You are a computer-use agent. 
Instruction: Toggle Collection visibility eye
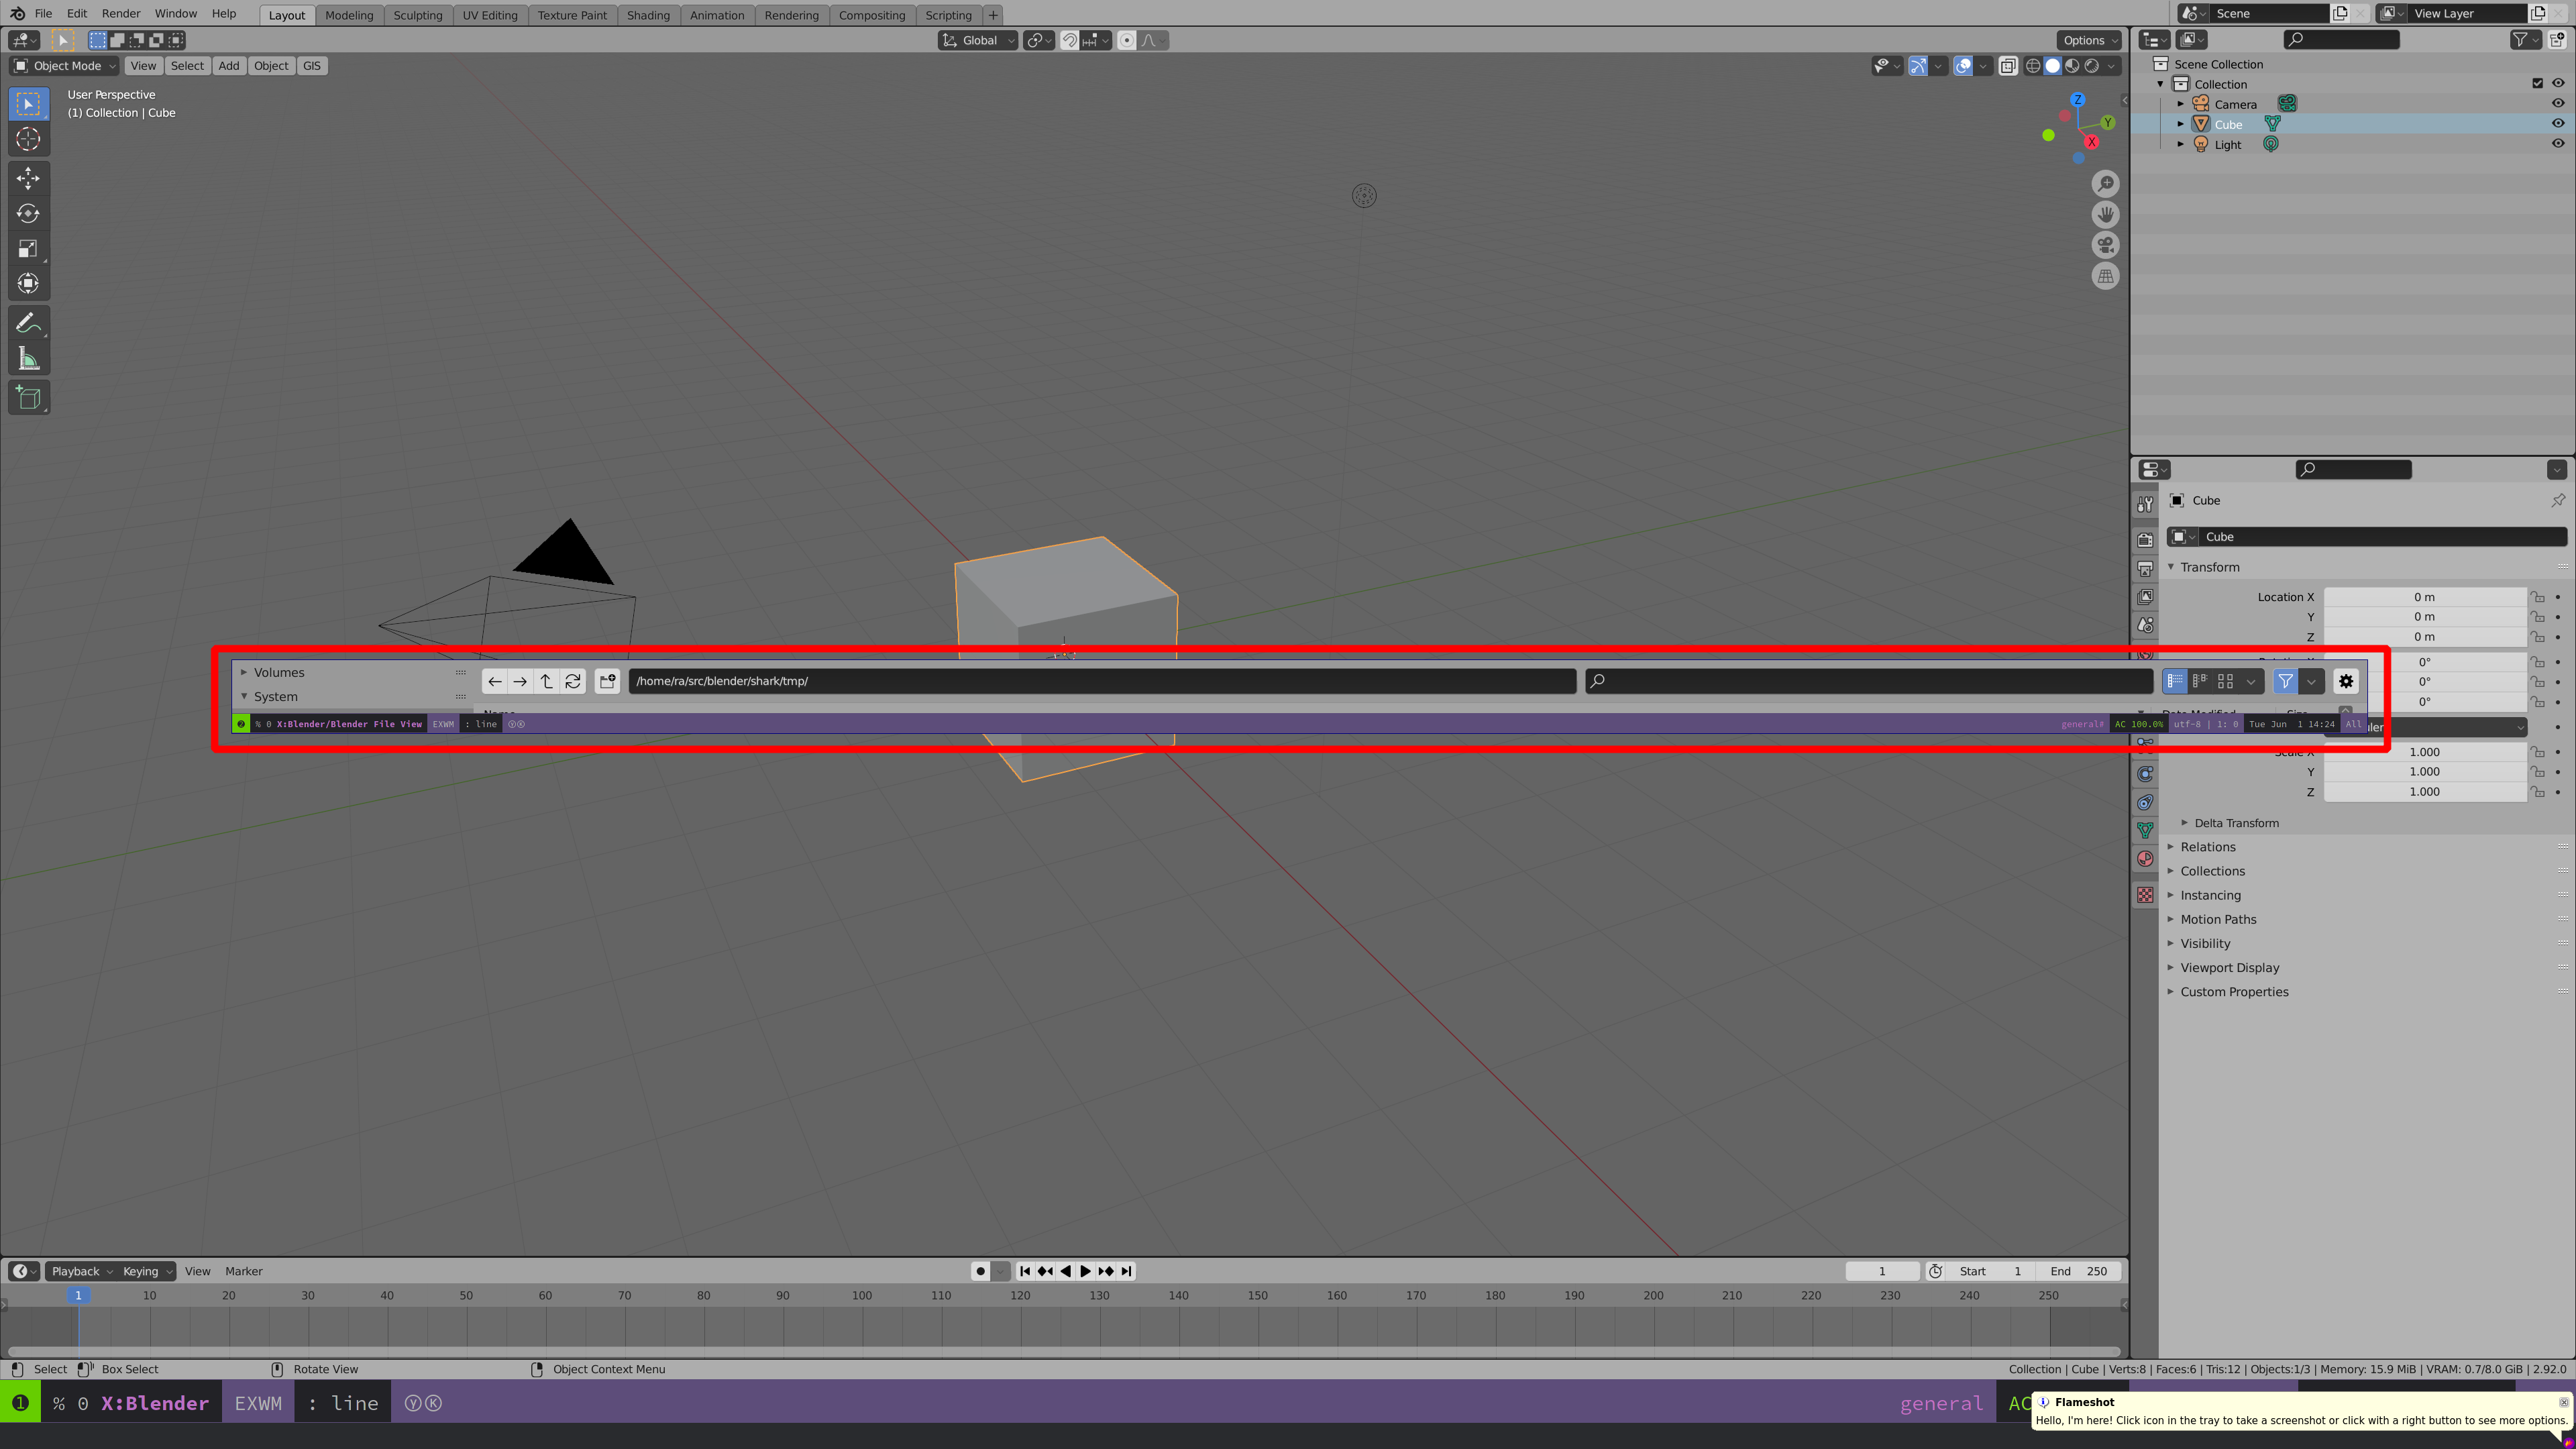pyautogui.click(x=2558, y=84)
